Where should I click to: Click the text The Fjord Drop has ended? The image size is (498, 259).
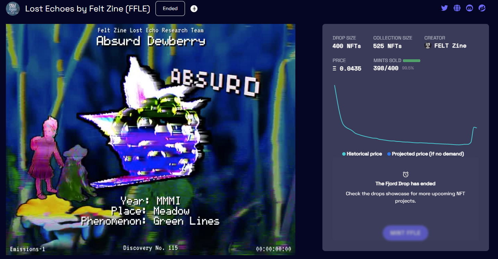point(405,183)
